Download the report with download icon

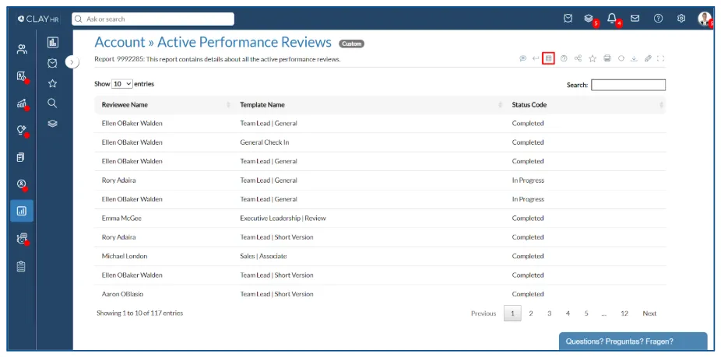point(634,58)
